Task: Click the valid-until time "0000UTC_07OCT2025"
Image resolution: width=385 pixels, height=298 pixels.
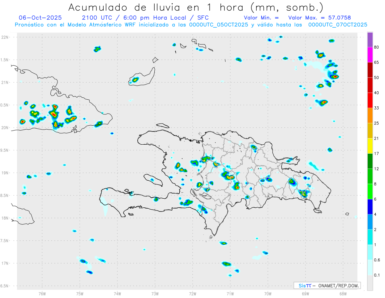Action: pos(338,25)
